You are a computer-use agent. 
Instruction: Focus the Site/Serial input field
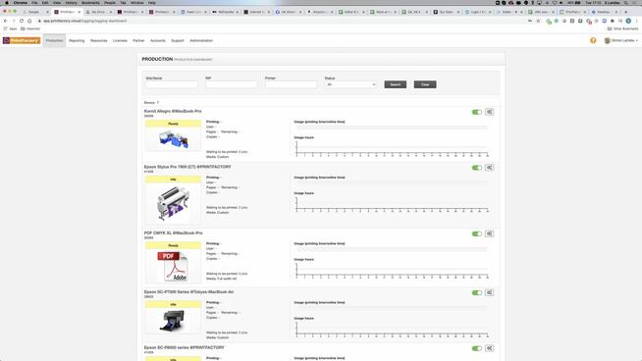(x=172, y=84)
